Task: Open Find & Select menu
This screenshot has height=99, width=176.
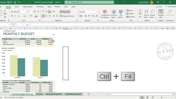Action: pyautogui.click(x=152, y=14)
